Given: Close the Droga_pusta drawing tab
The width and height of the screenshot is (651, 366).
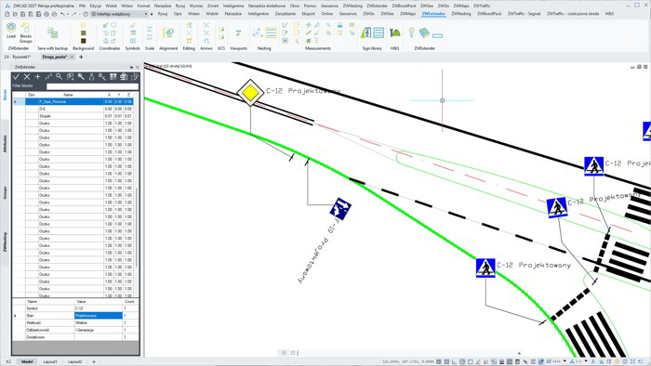Looking at the screenshot, I should click(72, 57).
